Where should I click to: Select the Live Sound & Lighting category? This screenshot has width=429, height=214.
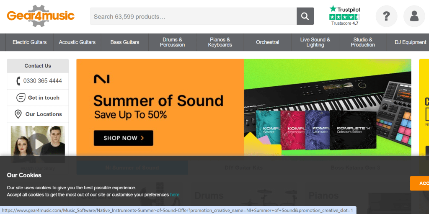[315, 42]
